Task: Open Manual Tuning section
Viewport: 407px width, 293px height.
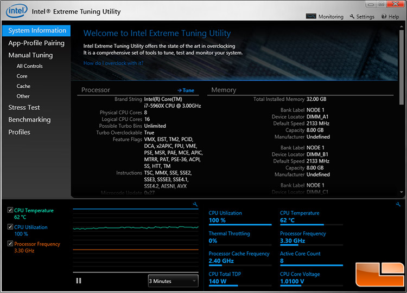Action: 30,55
